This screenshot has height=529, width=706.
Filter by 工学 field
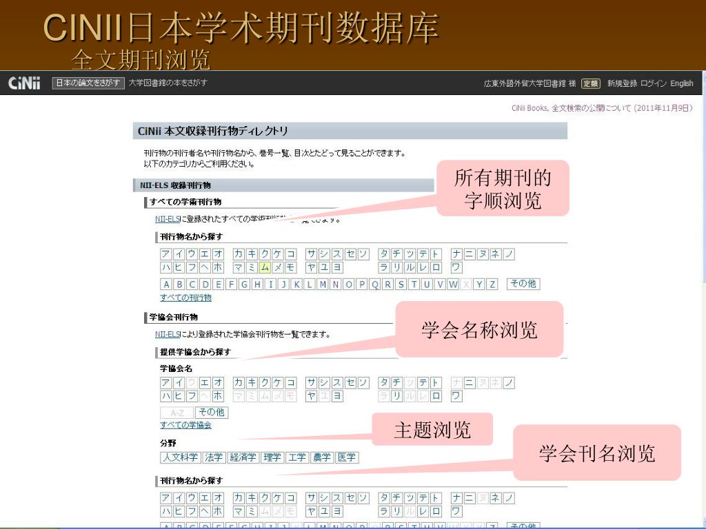tap(297, 457)
